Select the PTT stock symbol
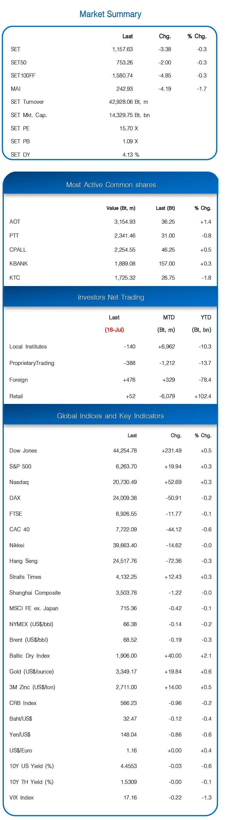225x820 pixels. pos(14,235)
